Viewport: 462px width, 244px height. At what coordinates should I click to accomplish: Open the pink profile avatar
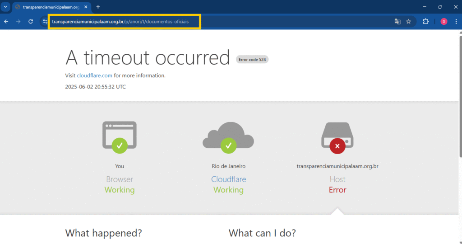(444, 22)
